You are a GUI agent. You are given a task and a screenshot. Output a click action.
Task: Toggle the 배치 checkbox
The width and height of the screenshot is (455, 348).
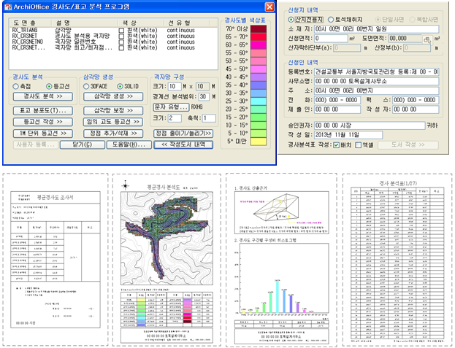coord(336,145)
